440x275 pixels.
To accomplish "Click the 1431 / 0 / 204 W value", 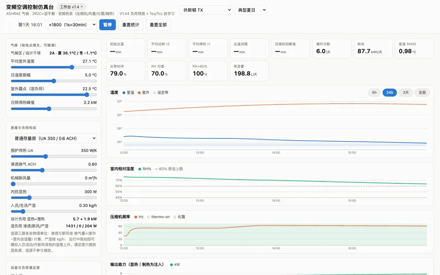I will pyautogui.click(x=81, y=226).
